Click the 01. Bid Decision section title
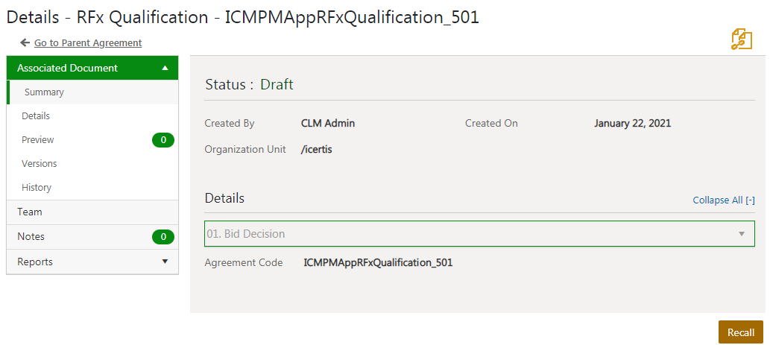The height and width of the screenshot is (345, 770). (x=246, y=234)
